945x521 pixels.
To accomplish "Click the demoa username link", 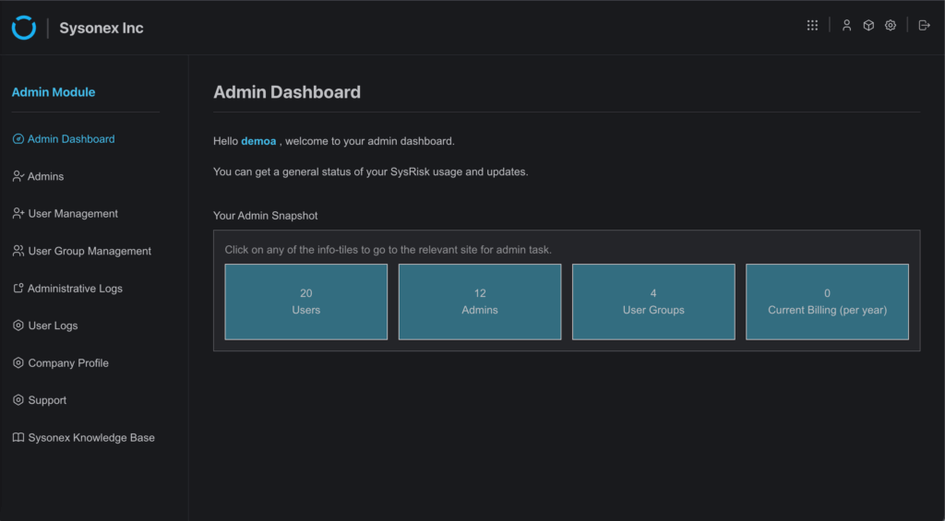I will 258,141.
